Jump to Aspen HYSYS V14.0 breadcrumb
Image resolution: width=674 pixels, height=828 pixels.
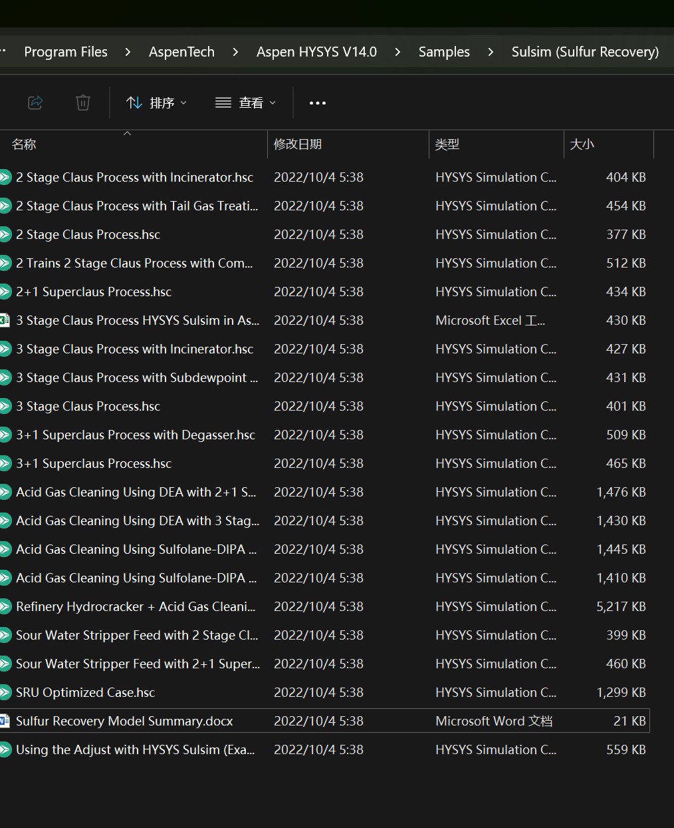316,52
